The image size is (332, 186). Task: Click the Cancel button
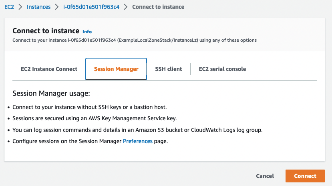click(x=265, y=176)
